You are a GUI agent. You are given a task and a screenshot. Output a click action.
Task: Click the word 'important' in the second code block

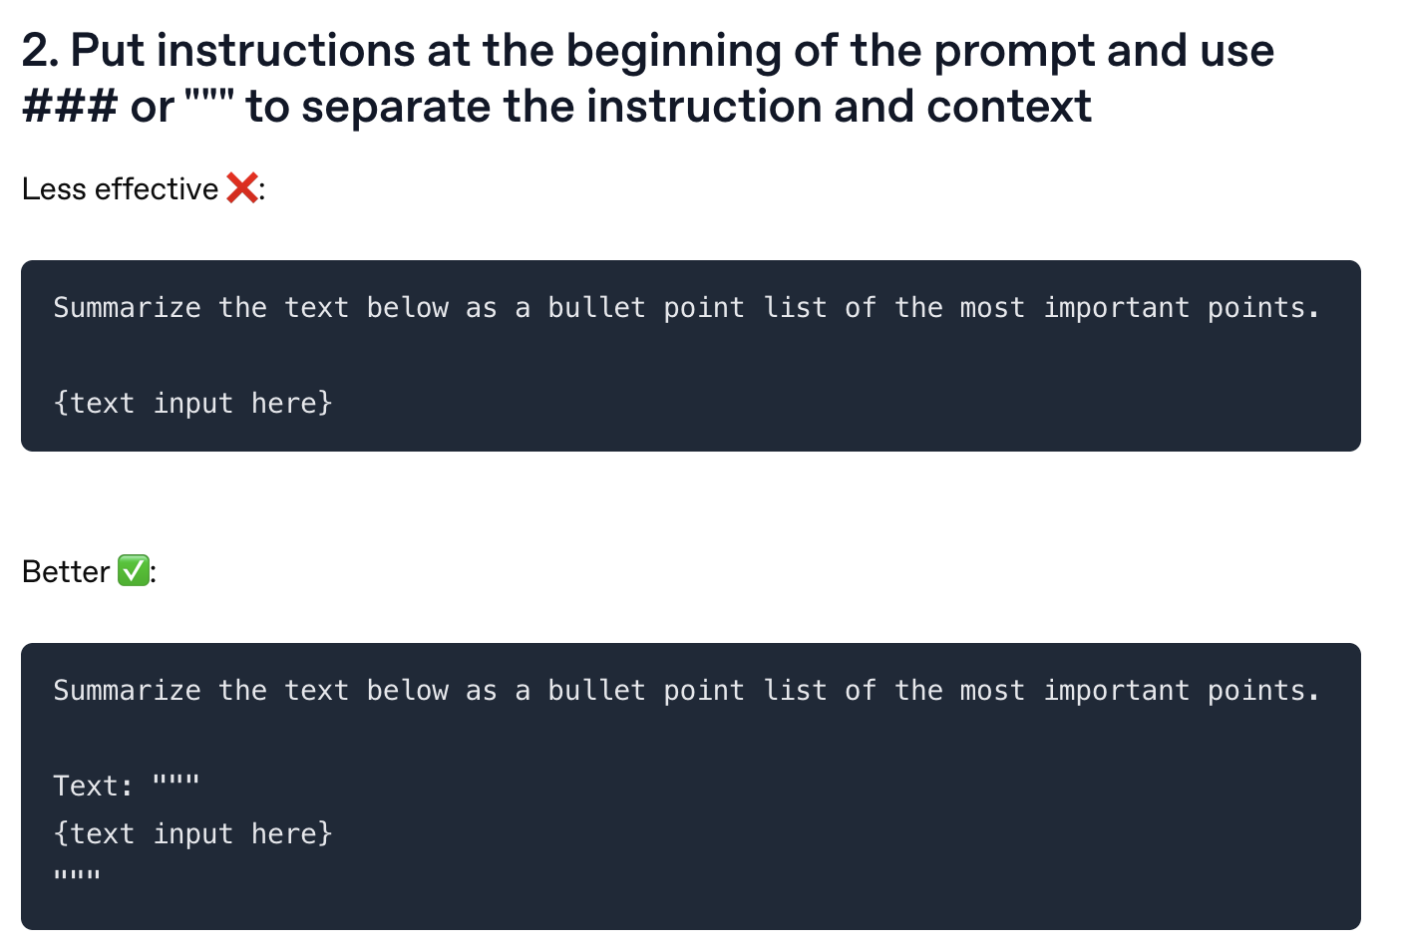pos(1116,690)
